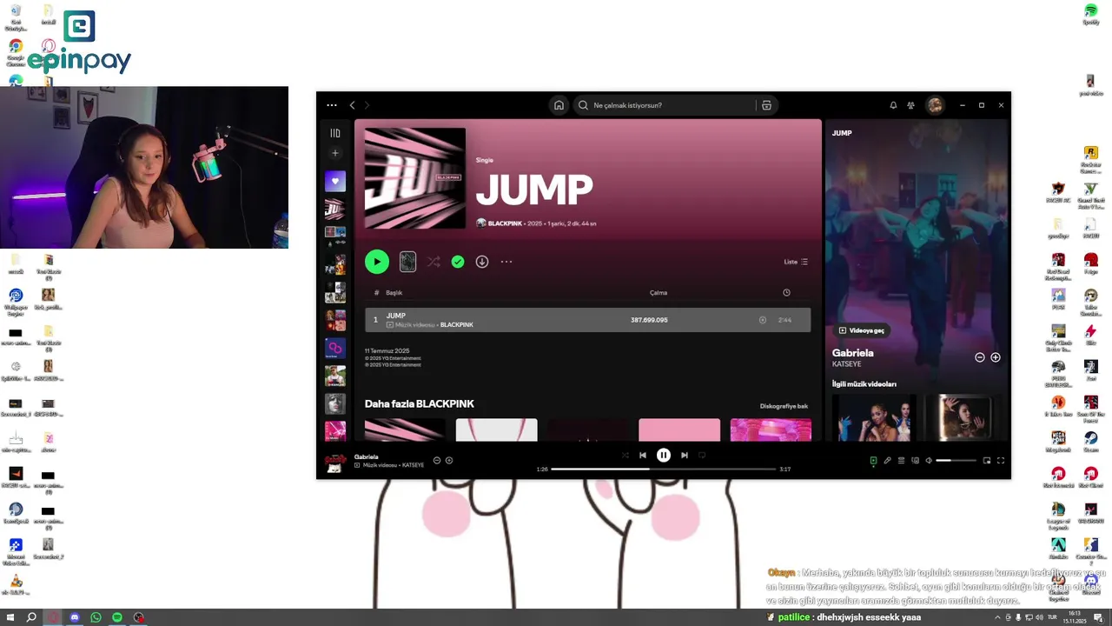1112x626 pixels.
Task: Toggle repeat in the player bar
Action: (702, 455)
